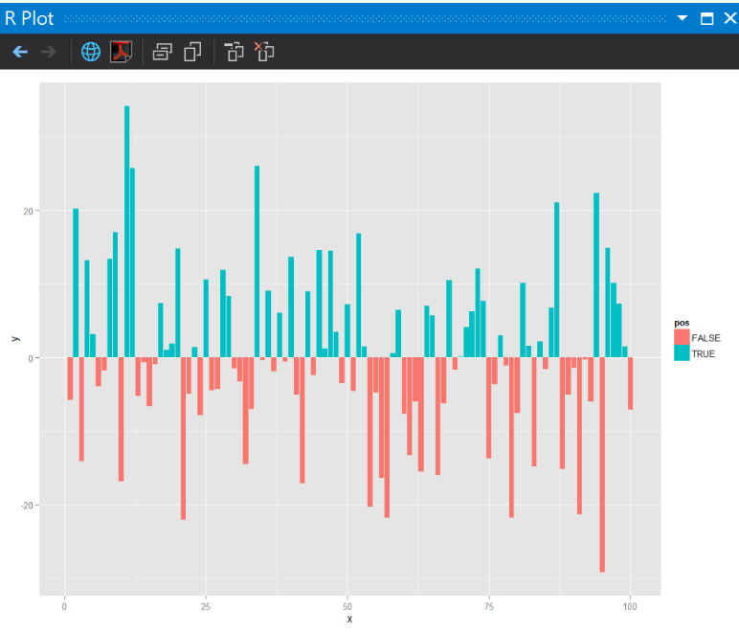This screenshot has height=635, width=739.
Task: Click the TRUE teal legend swatch
Action: (682, 353)
